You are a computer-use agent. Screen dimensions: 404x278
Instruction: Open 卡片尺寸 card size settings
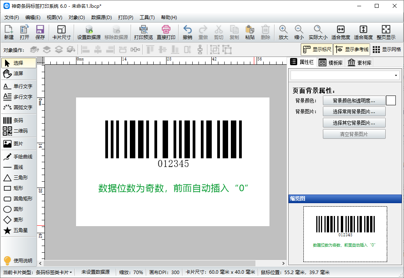[61, 32]
